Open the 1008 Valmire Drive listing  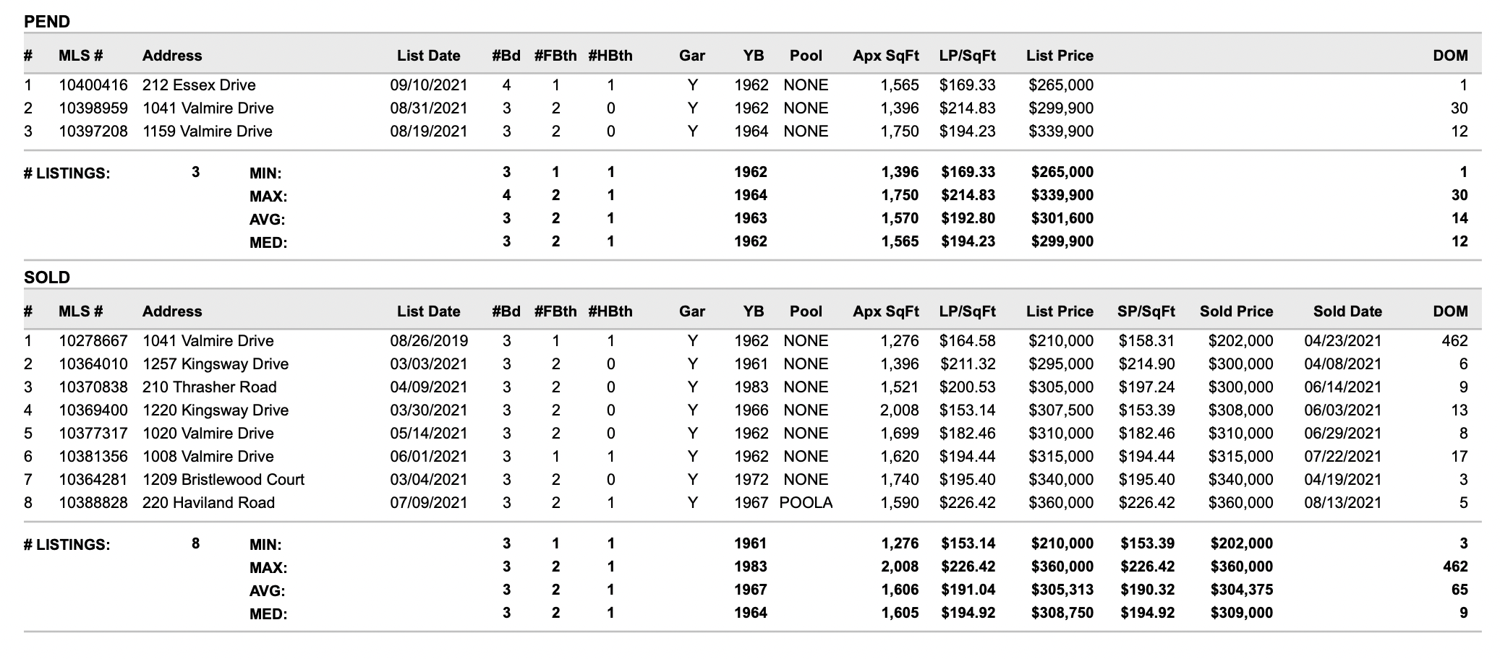(208, 457)
